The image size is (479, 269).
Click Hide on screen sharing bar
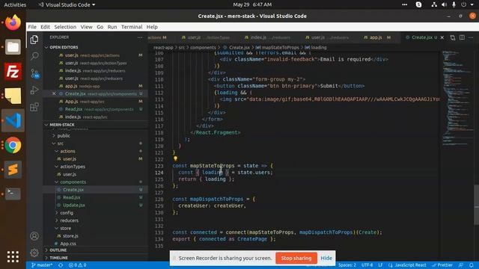coord(326,258)
